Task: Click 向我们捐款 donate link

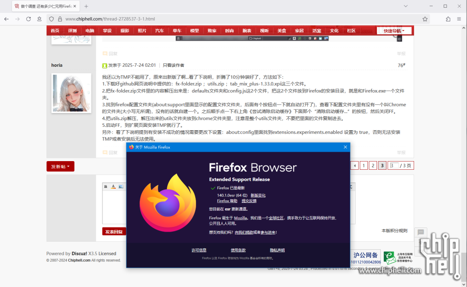Action: pyautogui.click(x=244, y=233)
